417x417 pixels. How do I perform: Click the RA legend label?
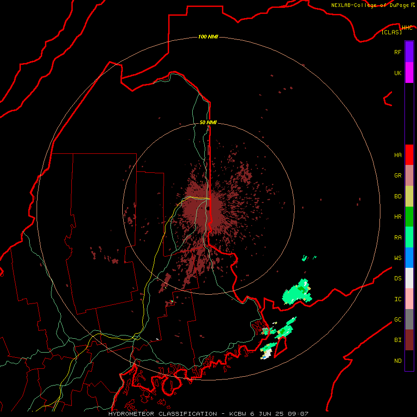point(398,238)
